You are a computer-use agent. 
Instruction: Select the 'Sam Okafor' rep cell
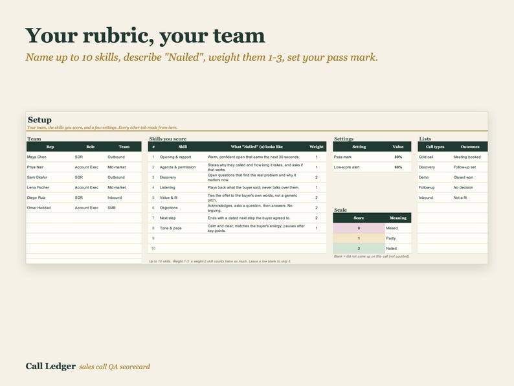point(50,177)
